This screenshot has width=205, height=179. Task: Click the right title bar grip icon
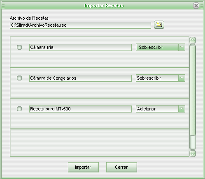pyautogui.click(x=202, y=6)
